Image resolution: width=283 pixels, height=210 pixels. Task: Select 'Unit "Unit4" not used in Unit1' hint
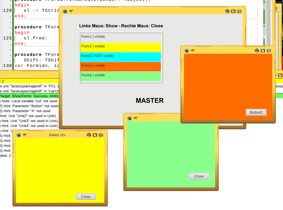click(30, 126)
